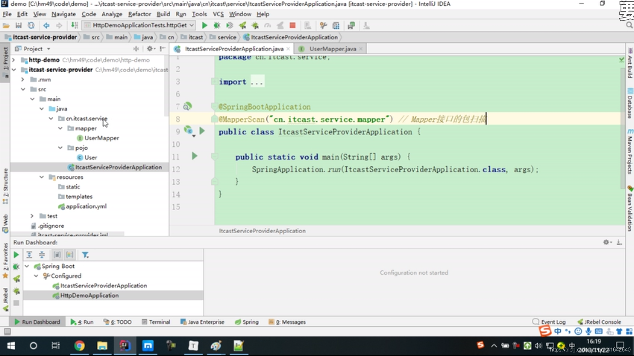Open Windows Start menu
This screenshot has width=634, height=356.
tap(11, 345)
